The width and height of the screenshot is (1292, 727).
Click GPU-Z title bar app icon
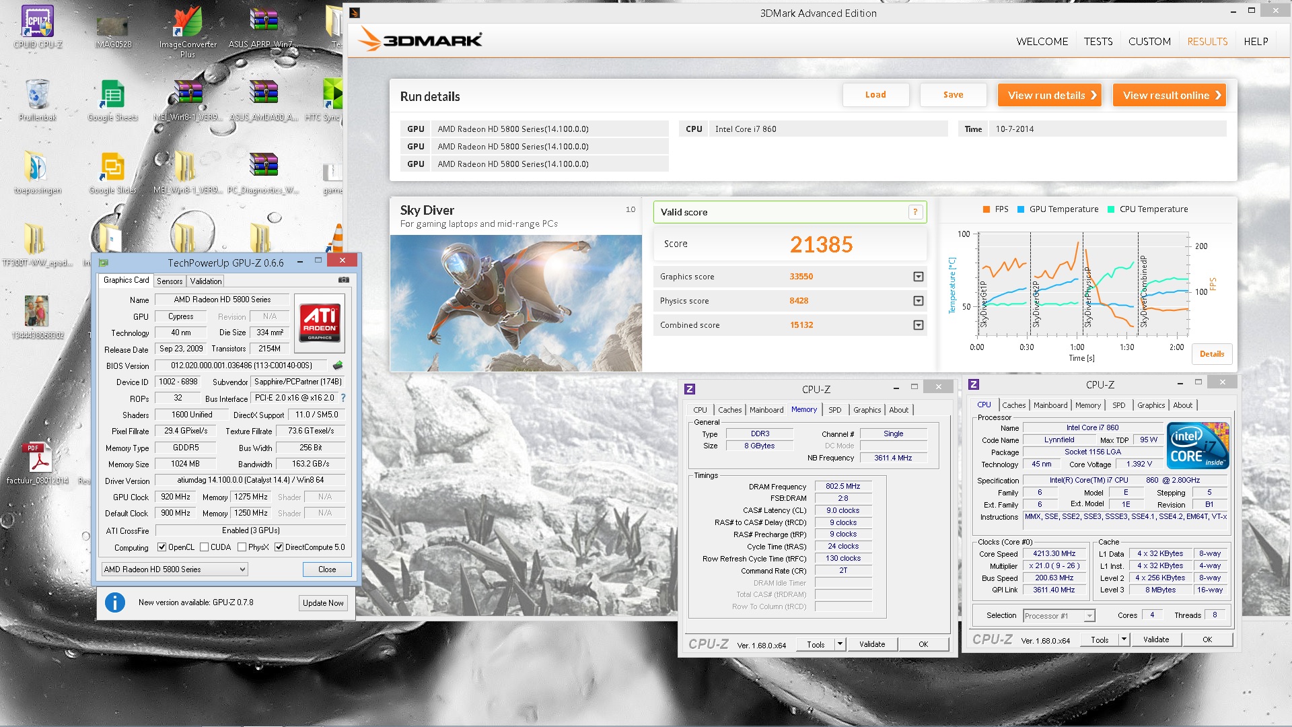(104, 263)
